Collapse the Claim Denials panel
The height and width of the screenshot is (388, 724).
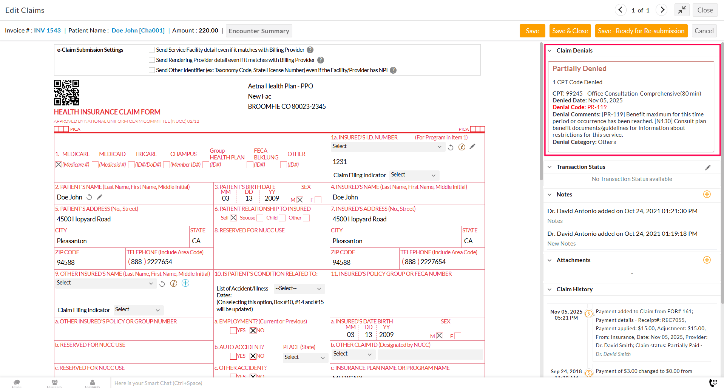(550, 50)
